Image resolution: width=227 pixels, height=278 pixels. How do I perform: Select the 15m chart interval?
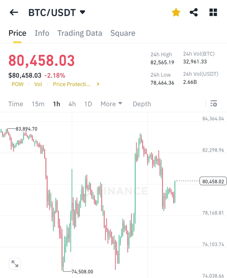coord(38,104)
